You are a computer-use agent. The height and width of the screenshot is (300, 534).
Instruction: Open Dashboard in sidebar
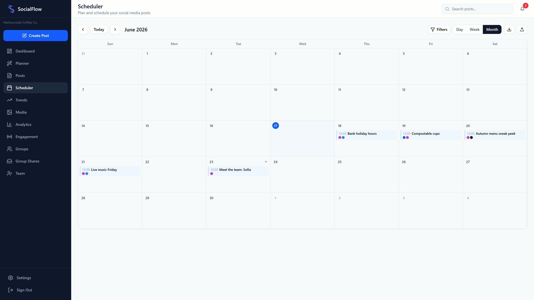click(x=36, y=51)
